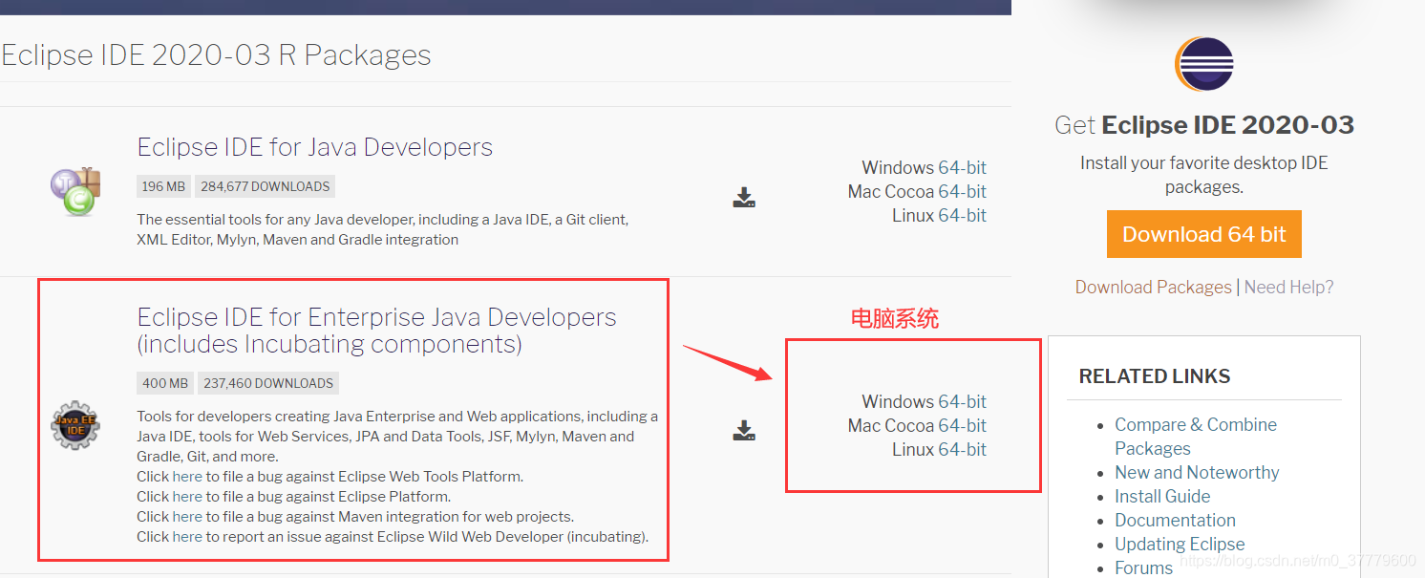Open Eclipse IDE for Java Developers title
The width and height of the screenshot is (1425, 578).
(315, 147)
